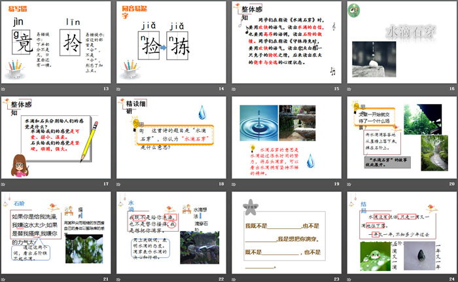Select slide 19 with the water ripple photo
The image size is (458, 282).
(x=285, y=137)
